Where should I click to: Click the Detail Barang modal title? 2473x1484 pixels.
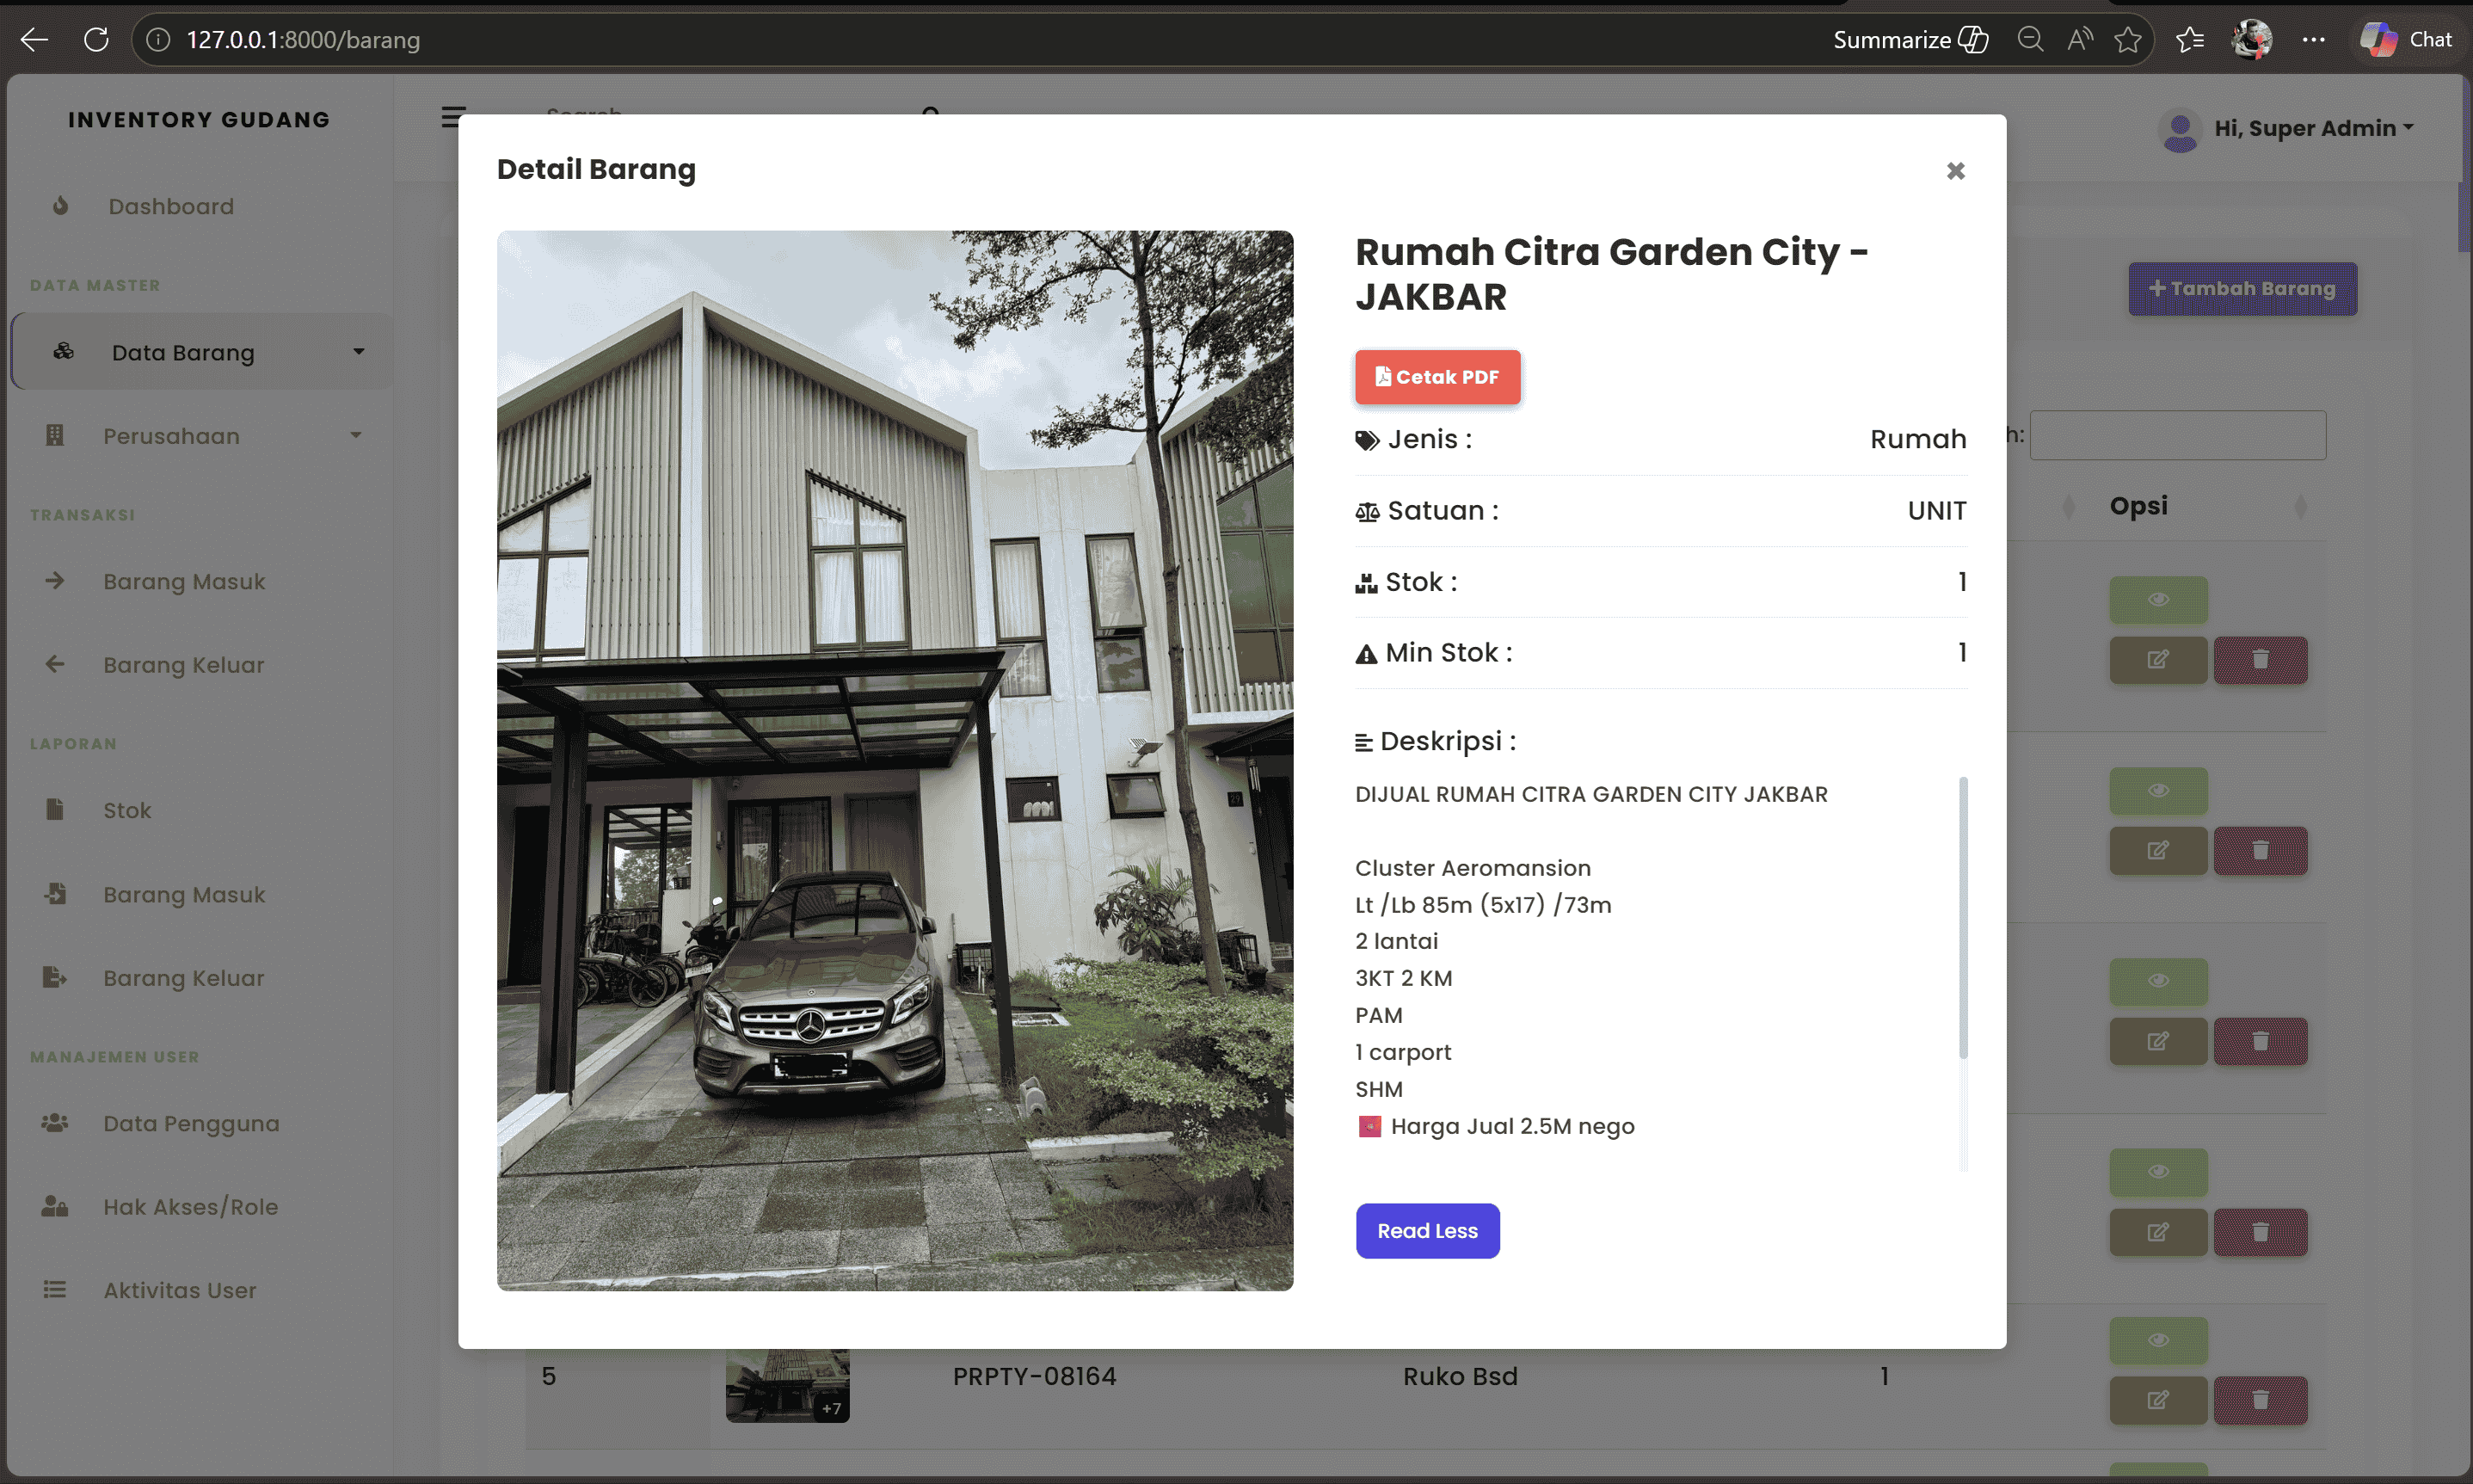(x=596, y=169)
